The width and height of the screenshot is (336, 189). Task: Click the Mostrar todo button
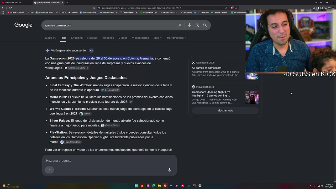(225, 111)
